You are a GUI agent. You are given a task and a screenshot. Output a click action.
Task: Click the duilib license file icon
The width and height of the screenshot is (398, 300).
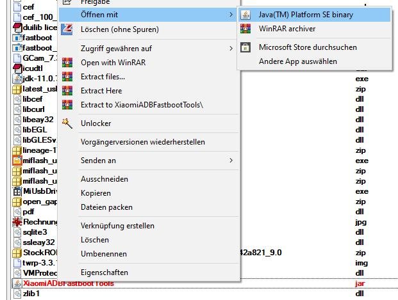(17, 28)
